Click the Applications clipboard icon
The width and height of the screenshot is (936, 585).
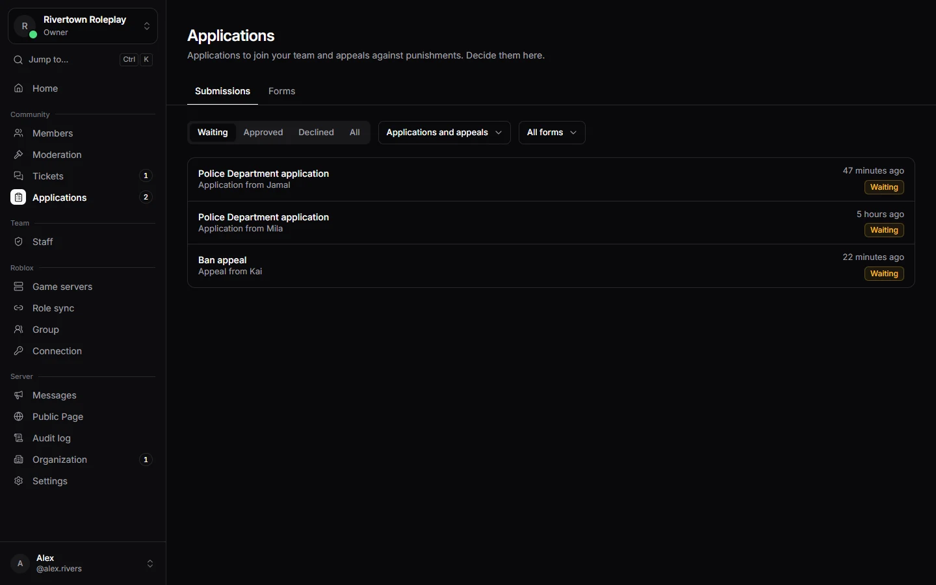[x=18, y=198]
